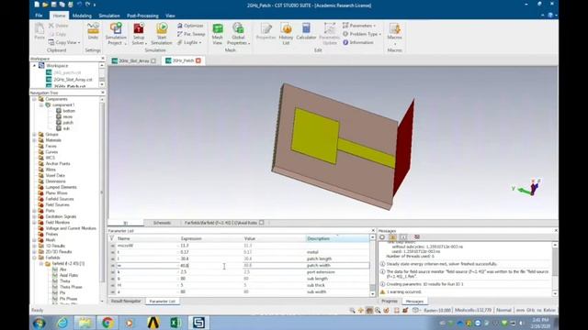Open Google Chrome from the taskbar
Screen dimensions: 588x330
tap(107, 322)
